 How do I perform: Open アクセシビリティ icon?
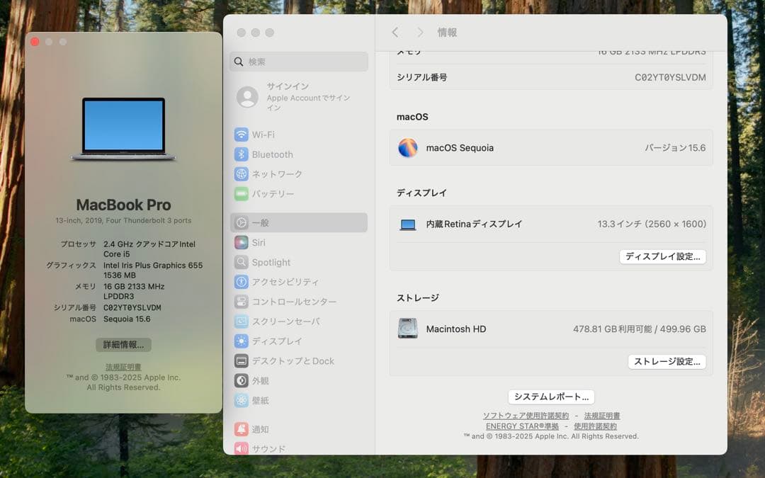pyautogui.click(x=241, y=282)
